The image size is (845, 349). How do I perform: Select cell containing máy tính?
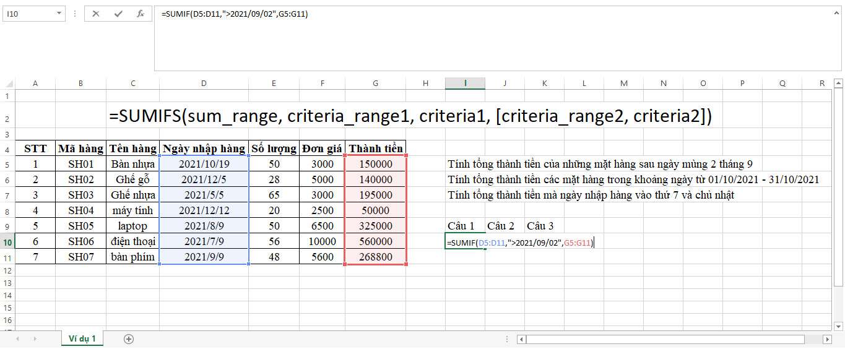tap(133, 210)
